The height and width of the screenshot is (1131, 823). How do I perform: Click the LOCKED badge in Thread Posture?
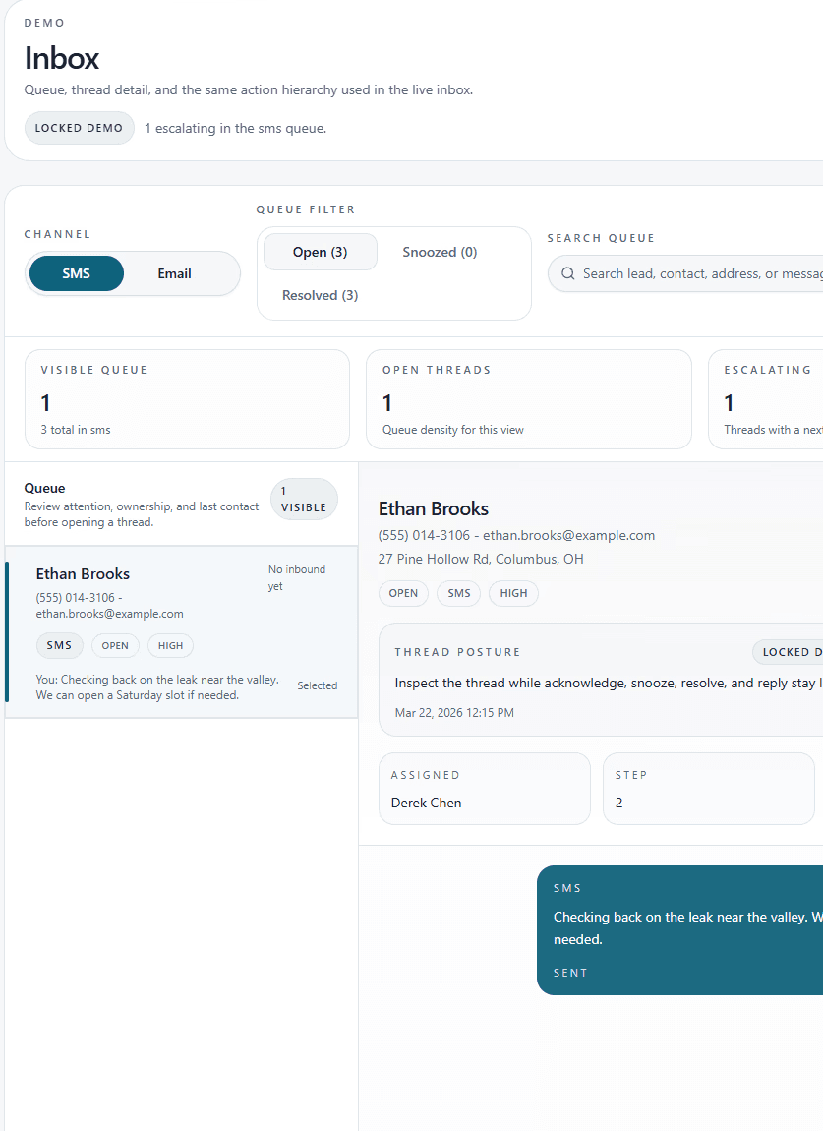tap(788, 652)
